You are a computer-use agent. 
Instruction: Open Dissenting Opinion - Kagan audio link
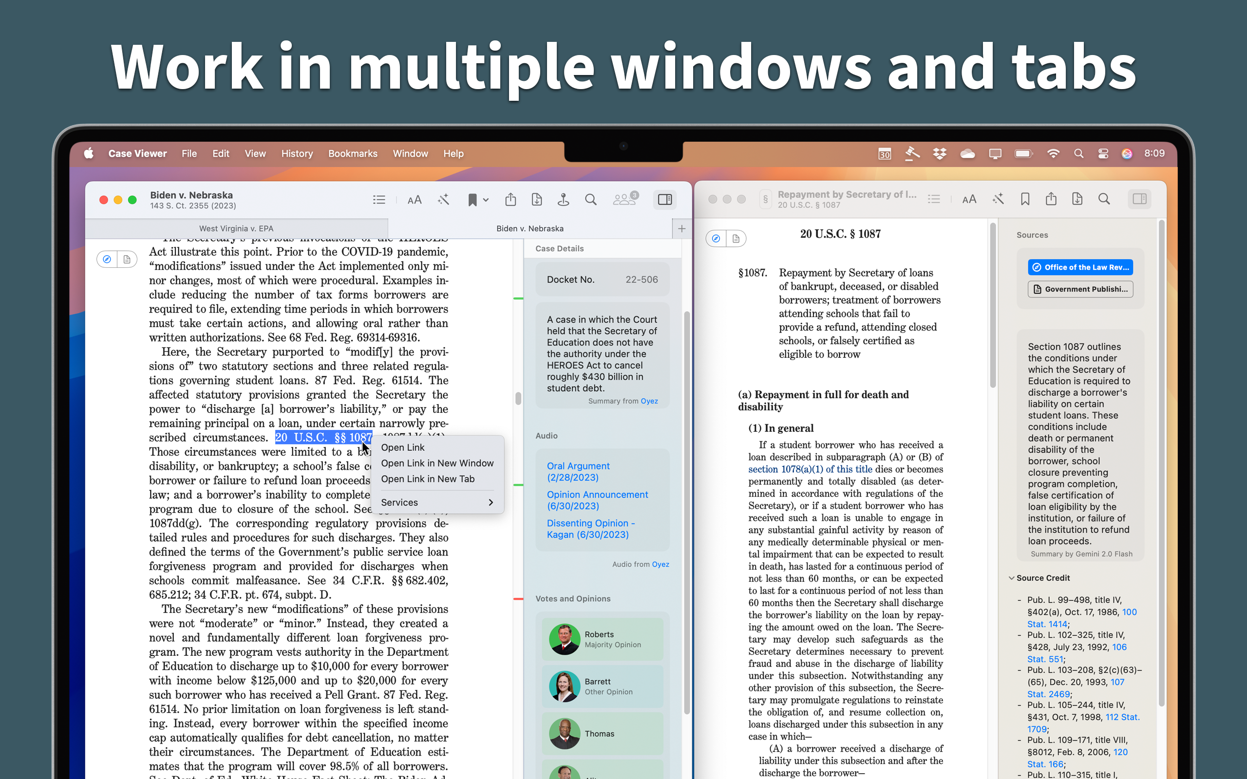coord(590,529)
